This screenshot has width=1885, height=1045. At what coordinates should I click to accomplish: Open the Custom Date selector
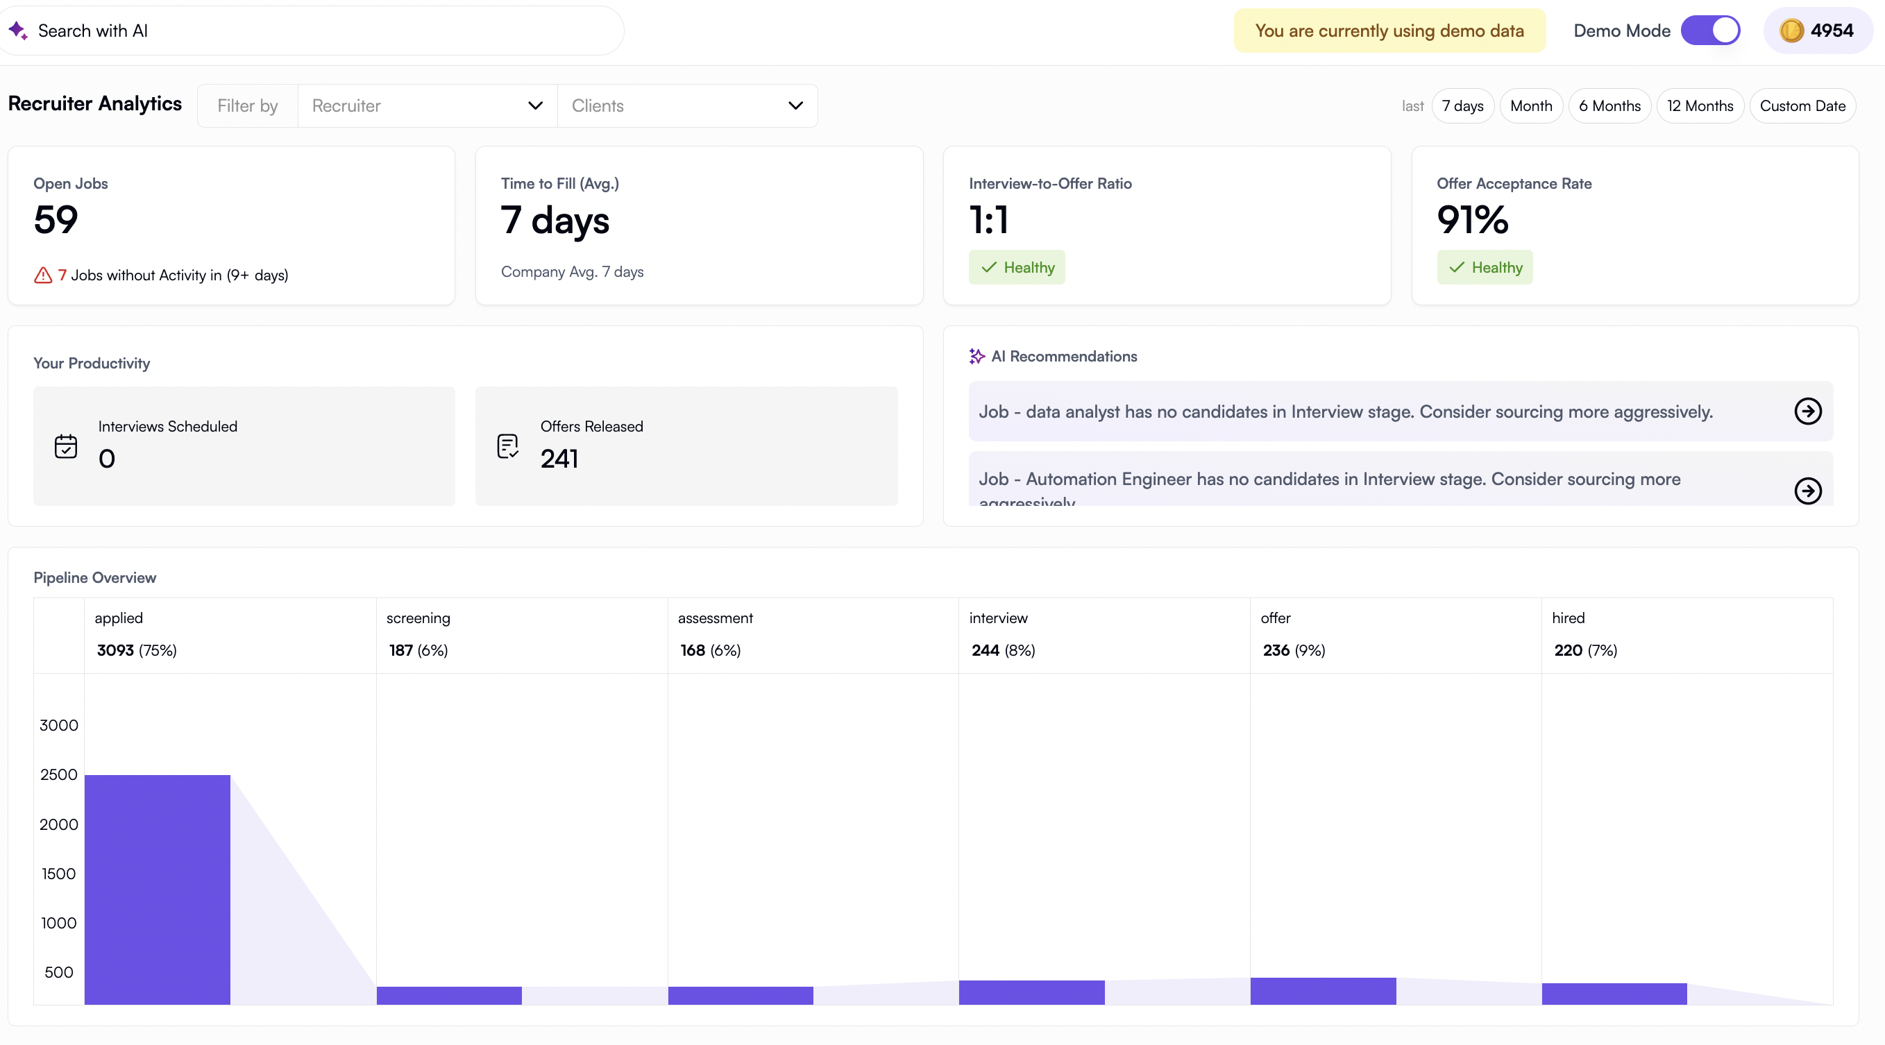coord(1802,105)
